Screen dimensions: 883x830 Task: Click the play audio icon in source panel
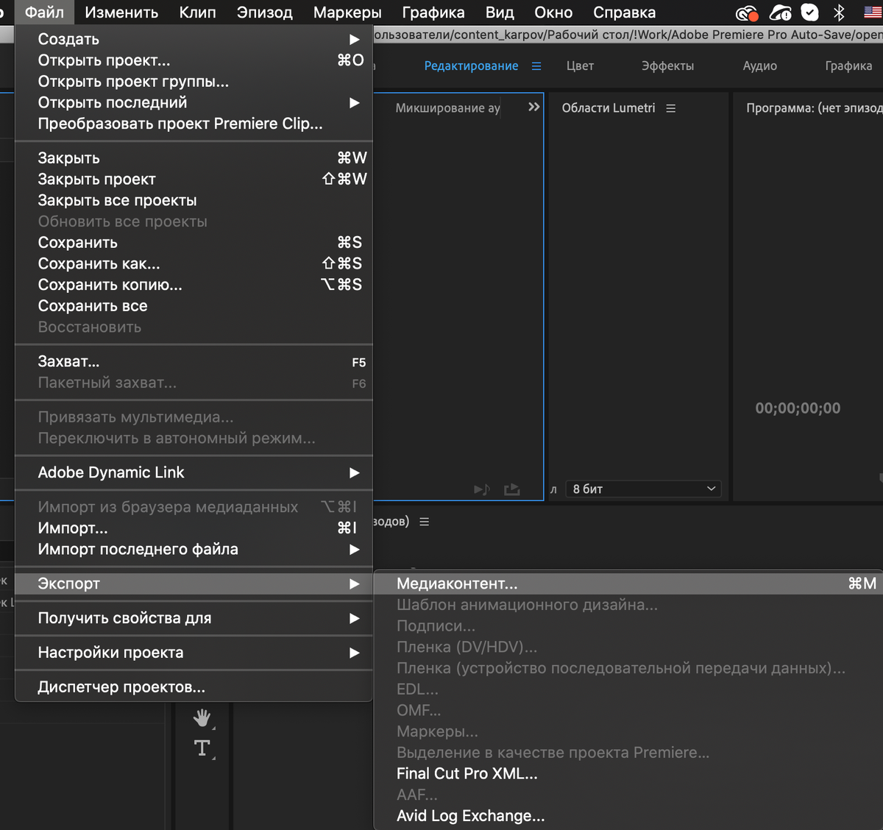(481, 489)
